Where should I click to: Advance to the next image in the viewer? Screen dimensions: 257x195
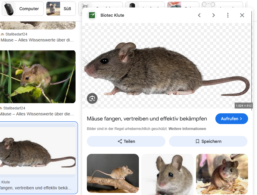tap(214, 15)
